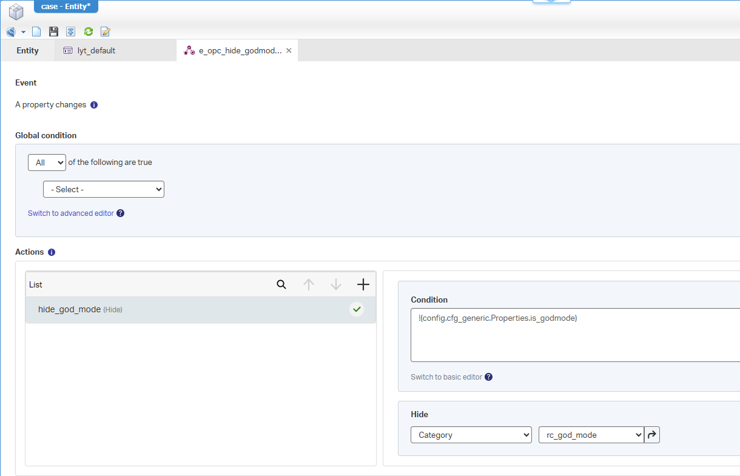Move action down with down arrow

tap(336, 284)
